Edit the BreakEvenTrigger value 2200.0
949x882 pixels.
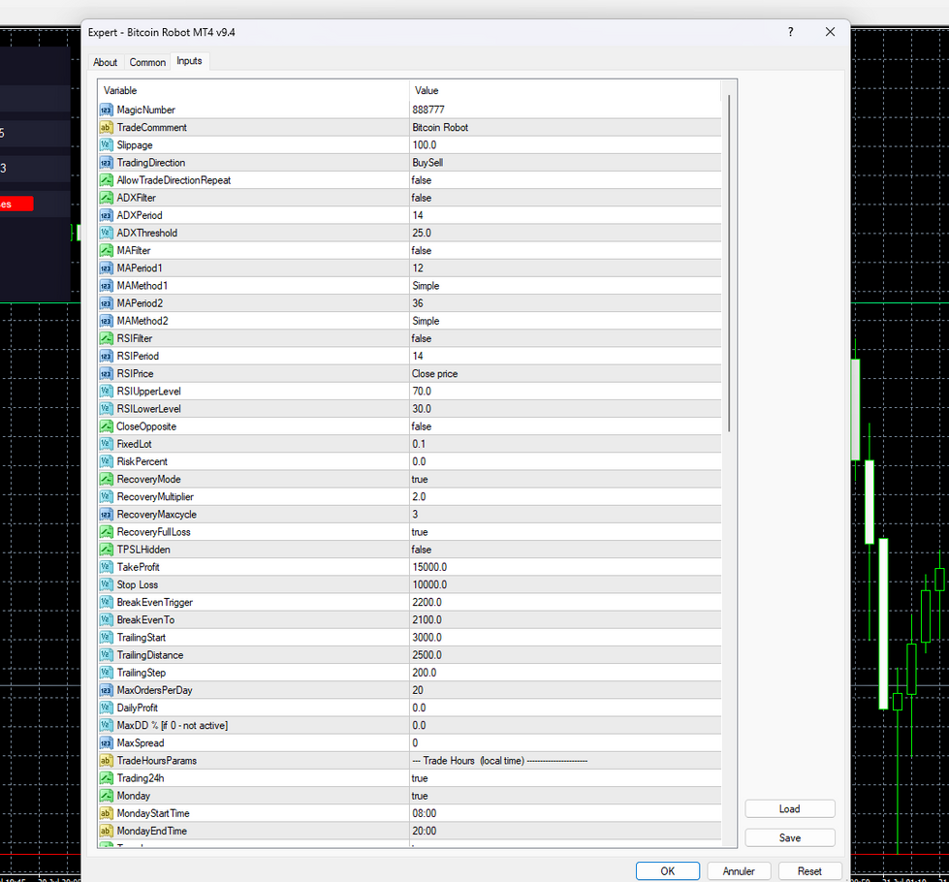coord(565,602)
